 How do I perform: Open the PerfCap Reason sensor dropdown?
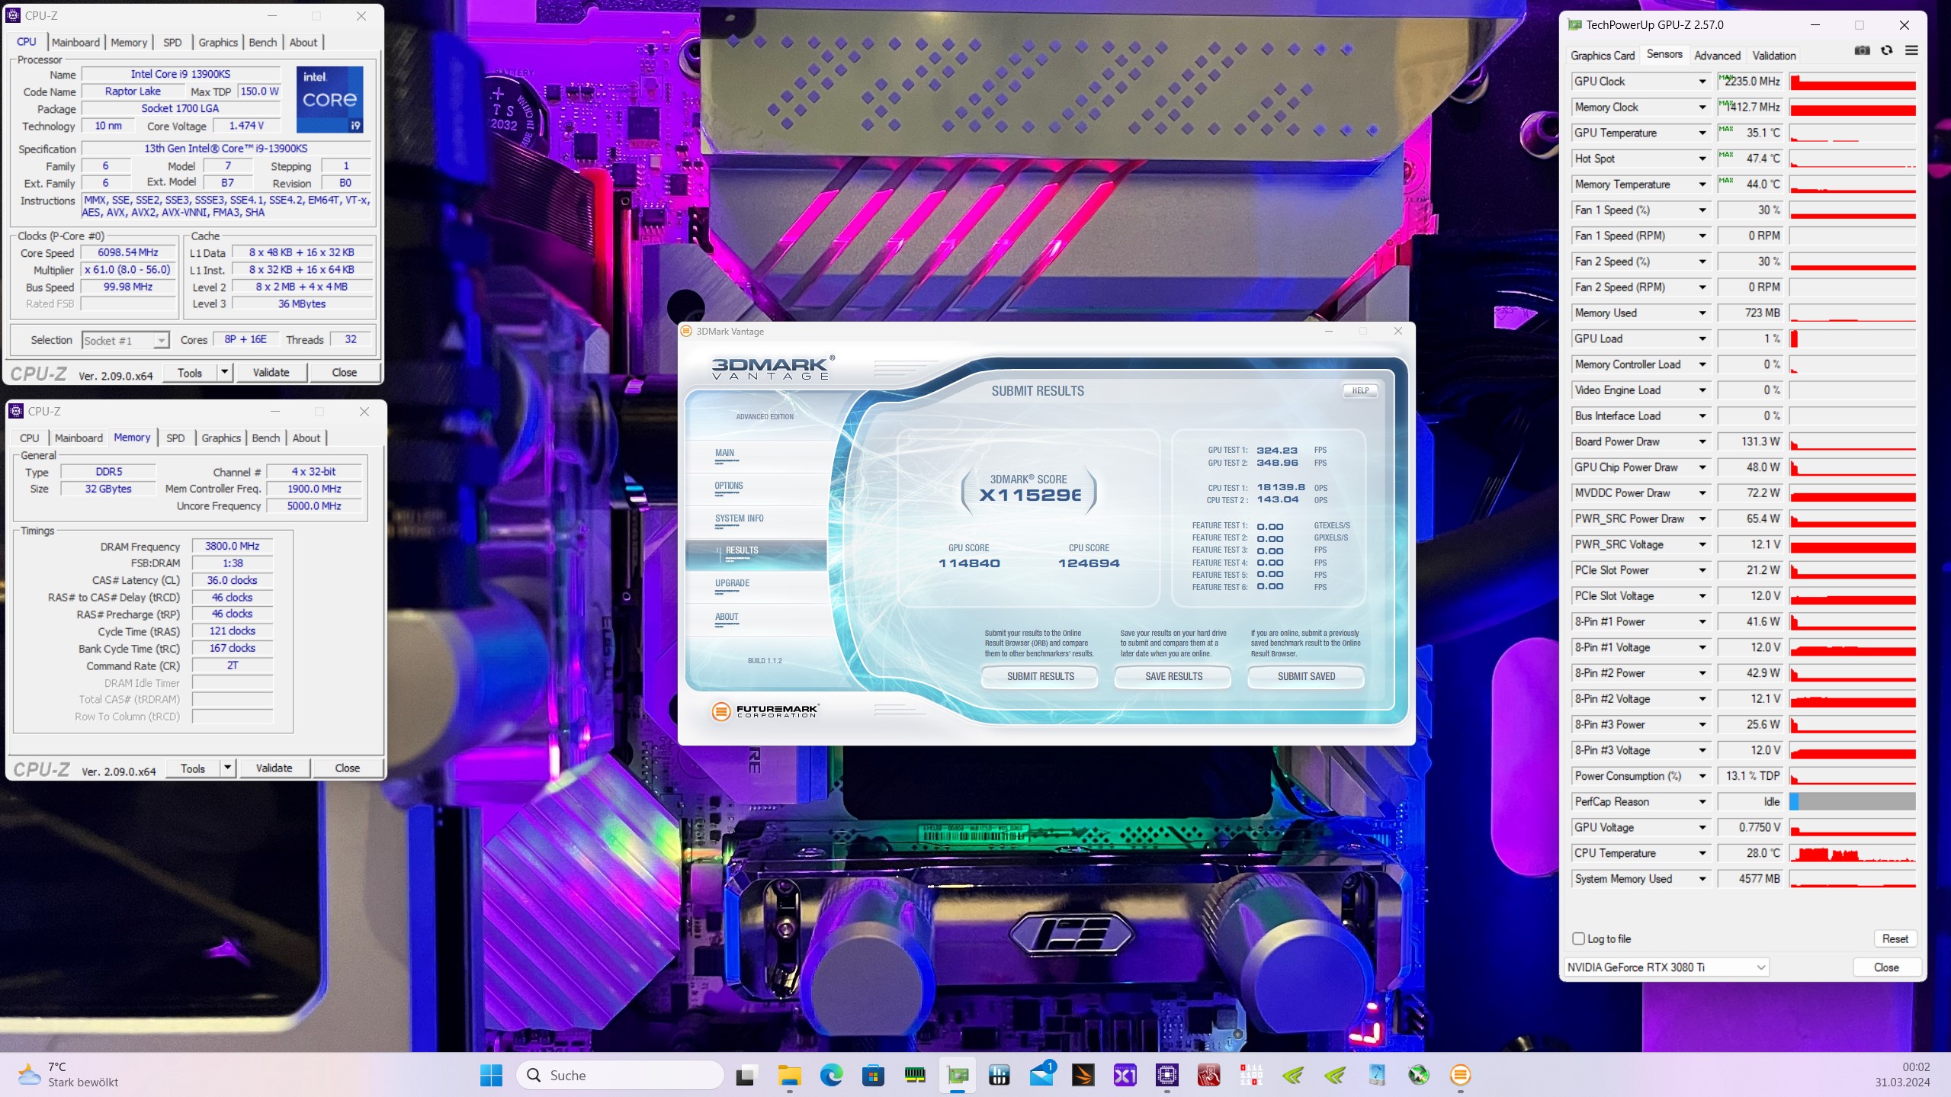click(x=1702, y=802)
